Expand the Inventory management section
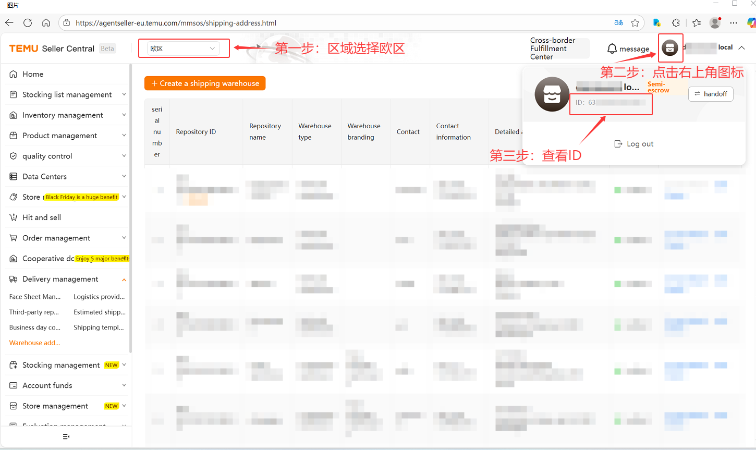The height and width of the screenshot is (450, 756). click(x=68, y=115)
